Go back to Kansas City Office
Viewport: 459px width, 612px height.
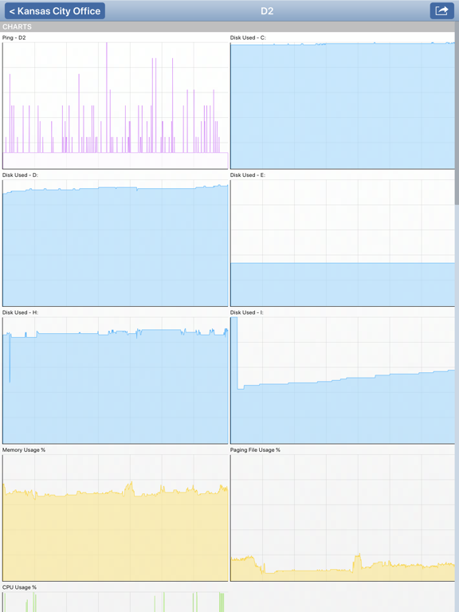(x=55, y=11)
